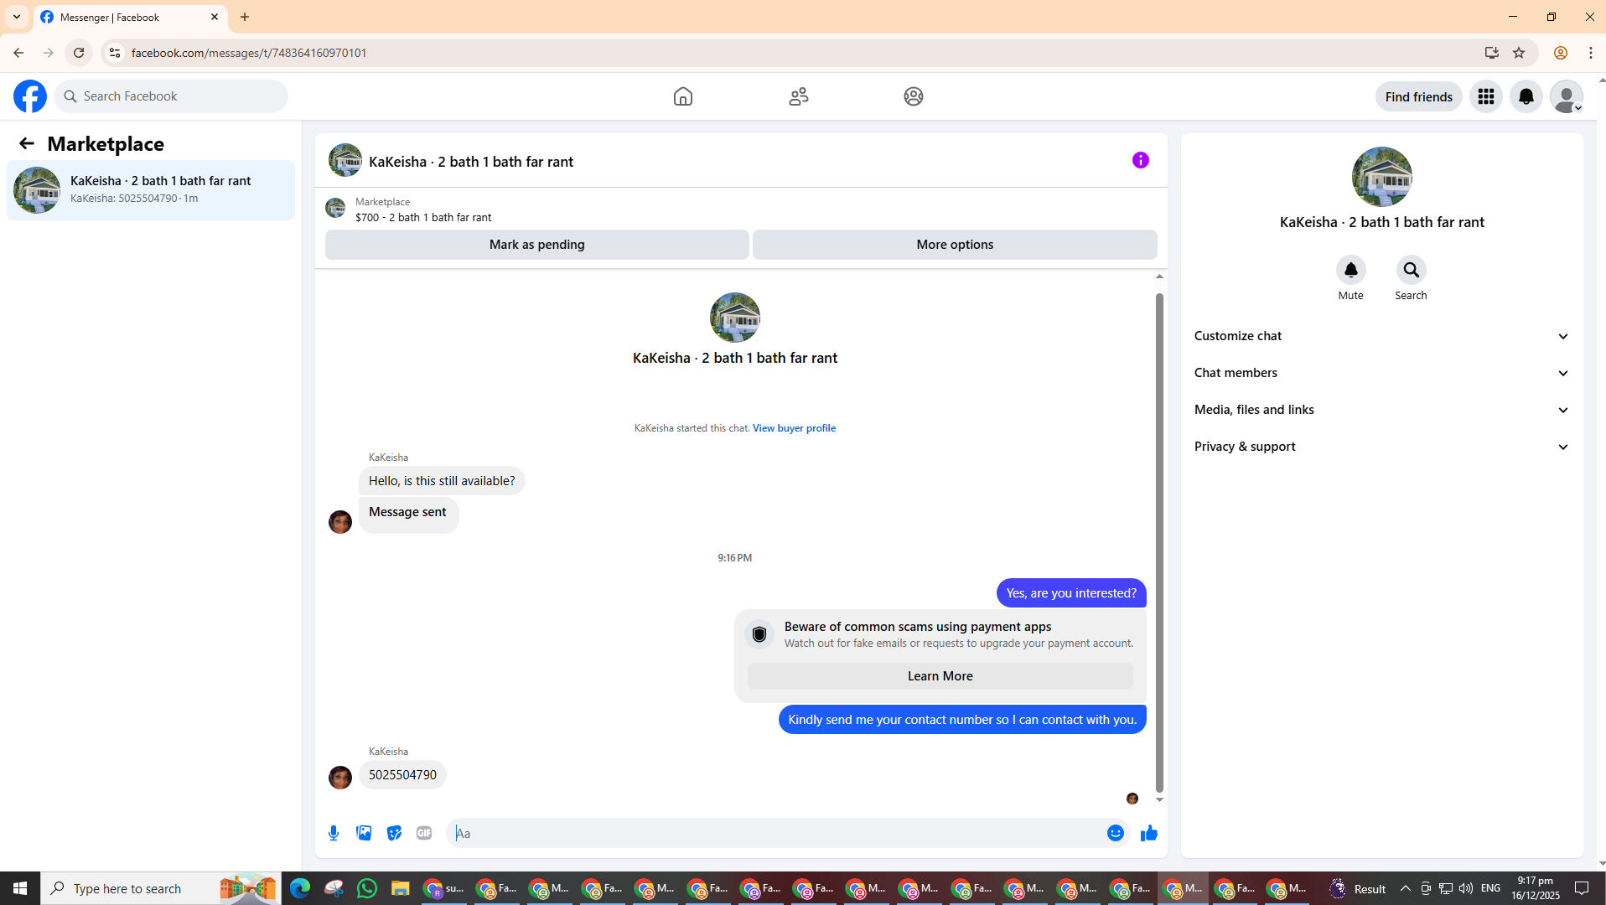Show hidden system tray icons
1606x905 pixels.
pos(1406,888)
